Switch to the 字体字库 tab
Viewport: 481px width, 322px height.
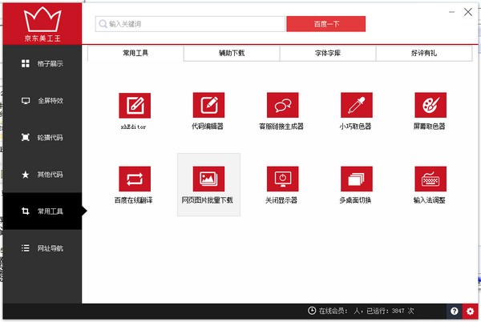(328, 54)
